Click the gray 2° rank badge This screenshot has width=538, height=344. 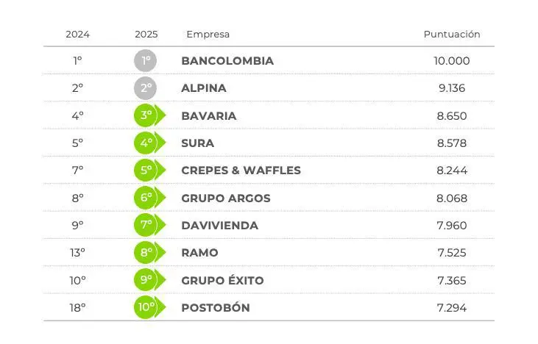146,88
